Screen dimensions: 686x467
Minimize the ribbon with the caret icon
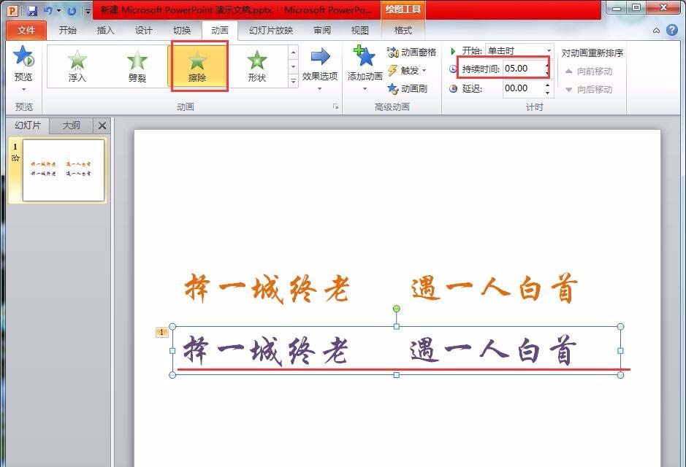tap(656, 31)
